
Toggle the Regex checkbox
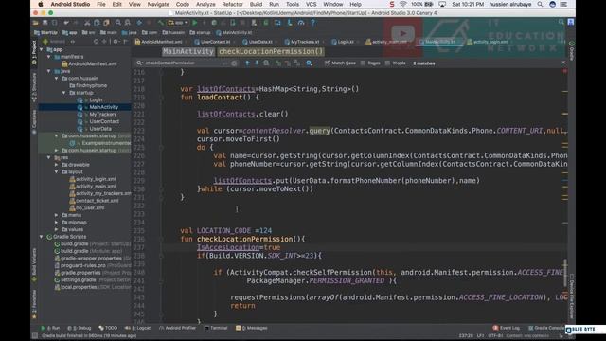(363, 63)
